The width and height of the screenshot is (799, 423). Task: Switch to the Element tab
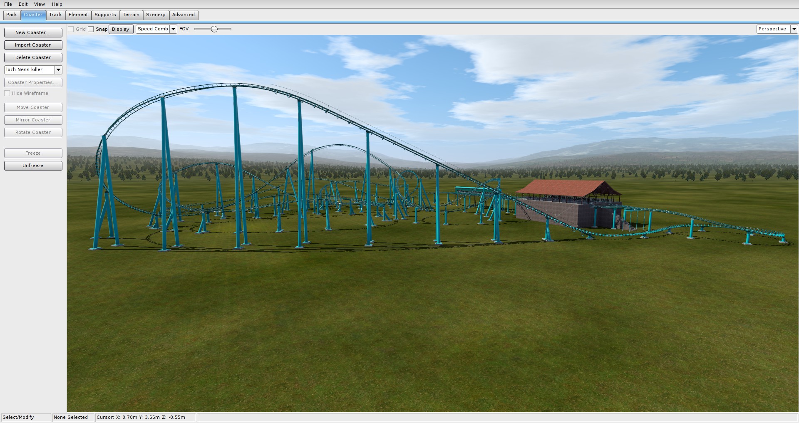[78, 15]
